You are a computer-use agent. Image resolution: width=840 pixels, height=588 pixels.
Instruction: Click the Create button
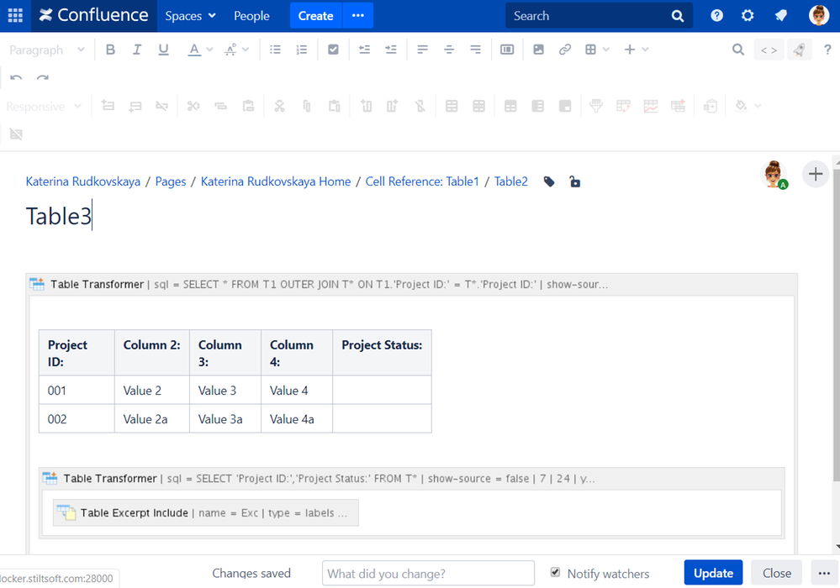315,16
